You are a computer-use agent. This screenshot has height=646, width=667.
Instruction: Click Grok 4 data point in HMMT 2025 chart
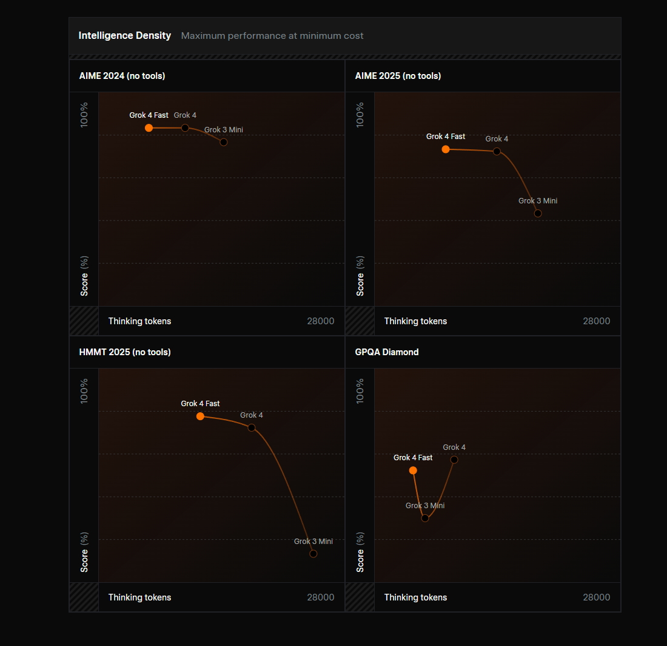[252, 427]
